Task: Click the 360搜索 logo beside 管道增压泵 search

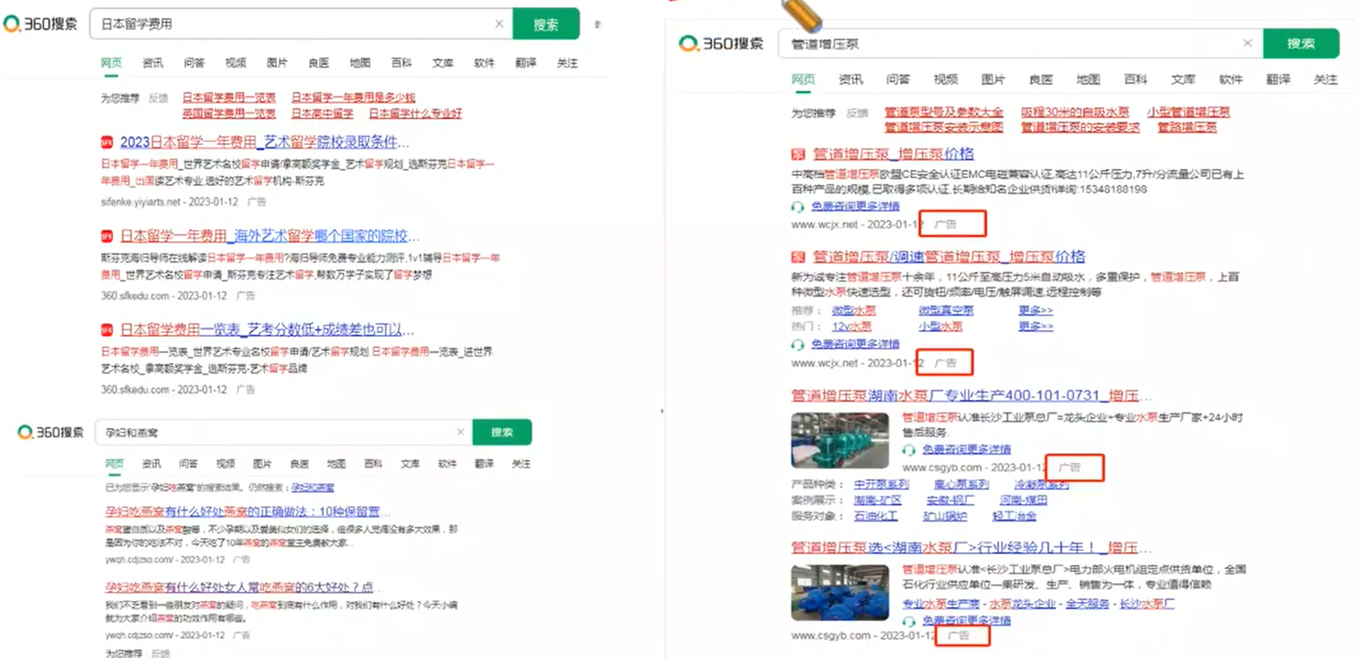Action: pos(721,43)
